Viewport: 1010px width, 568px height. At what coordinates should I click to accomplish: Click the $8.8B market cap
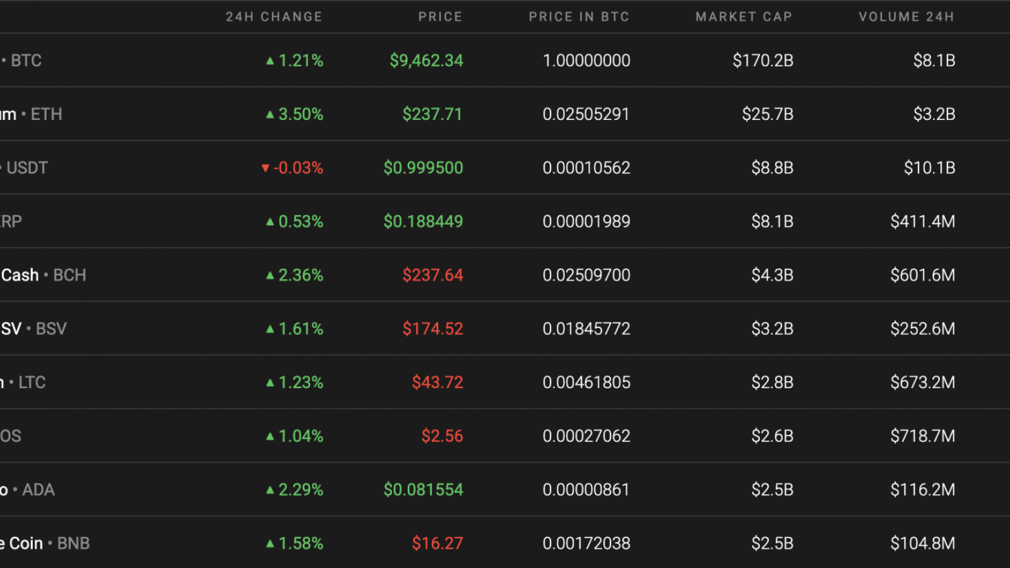(772, 168)
